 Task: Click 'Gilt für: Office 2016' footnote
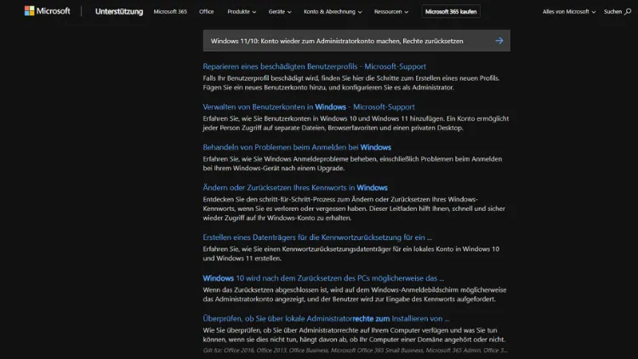pyautogui.click(x=356, y=350)
